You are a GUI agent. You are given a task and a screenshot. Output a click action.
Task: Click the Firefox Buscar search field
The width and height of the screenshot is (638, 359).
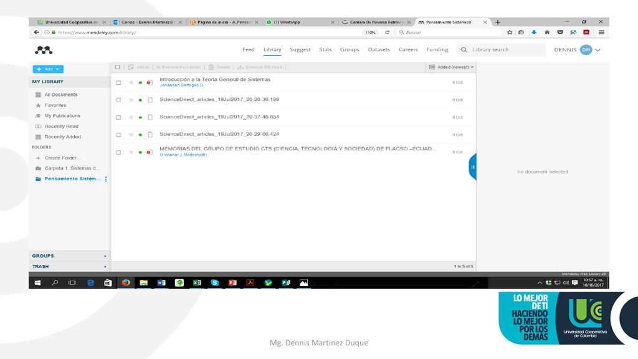coord(449,32)
